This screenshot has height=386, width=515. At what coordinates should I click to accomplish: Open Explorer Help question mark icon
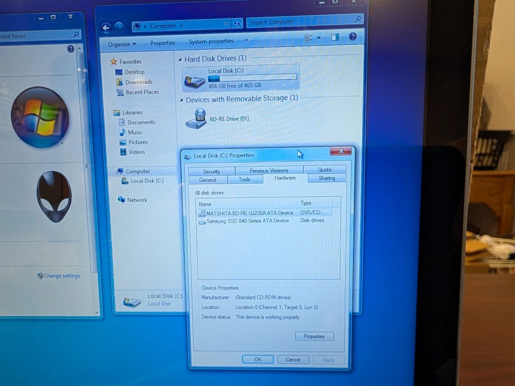[x=353, y=36]
